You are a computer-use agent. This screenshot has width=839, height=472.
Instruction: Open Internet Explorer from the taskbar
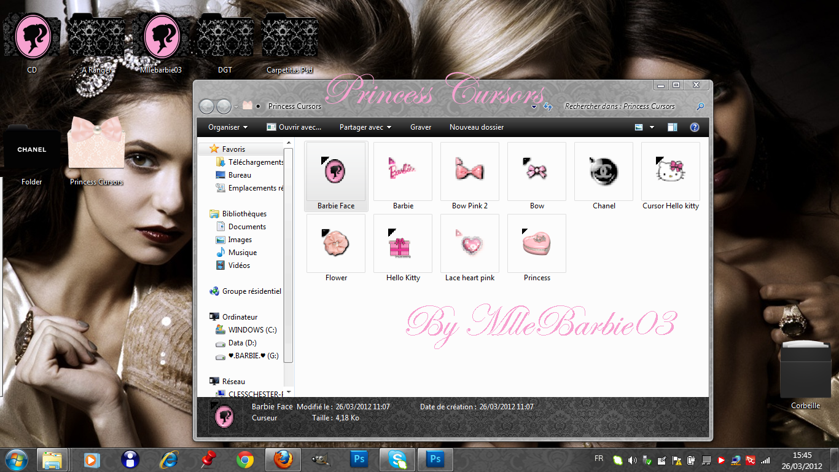tap(168, 460)
